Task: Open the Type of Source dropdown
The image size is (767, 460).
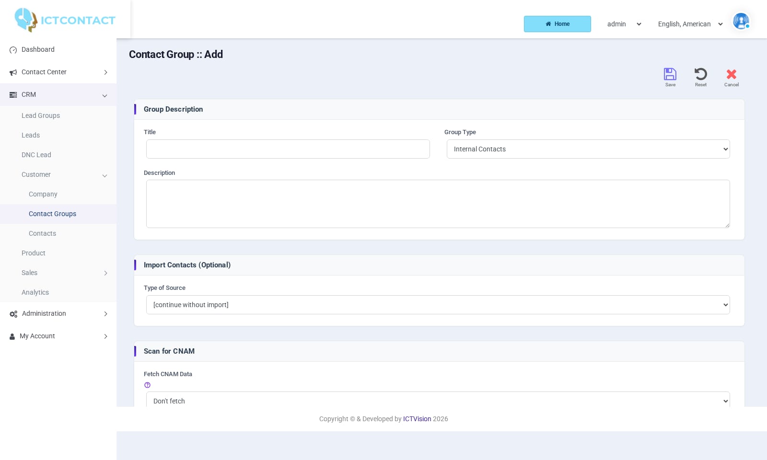Action: click(x=438, y=305)
